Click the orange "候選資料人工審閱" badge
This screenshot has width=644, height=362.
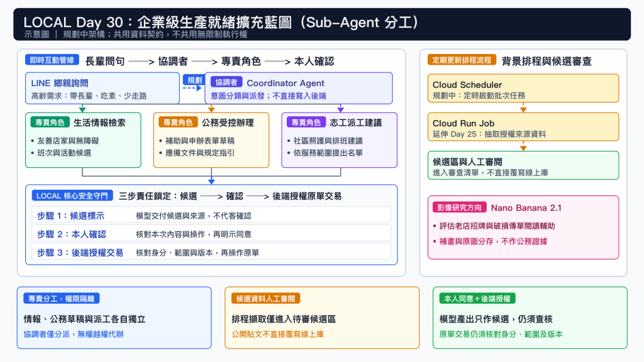pyautogui.click(x=265, y=299)
